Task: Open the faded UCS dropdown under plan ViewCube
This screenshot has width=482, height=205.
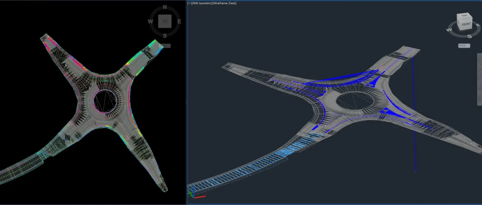Action: [x=166, y=46]
